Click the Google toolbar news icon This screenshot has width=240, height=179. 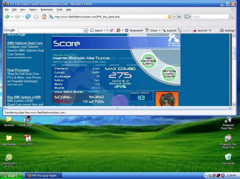pos(112,31)
